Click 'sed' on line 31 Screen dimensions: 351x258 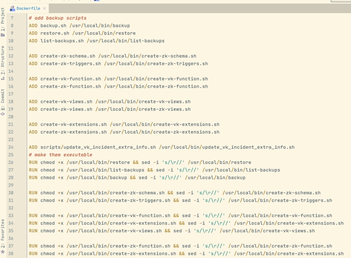tap(186, 200)
